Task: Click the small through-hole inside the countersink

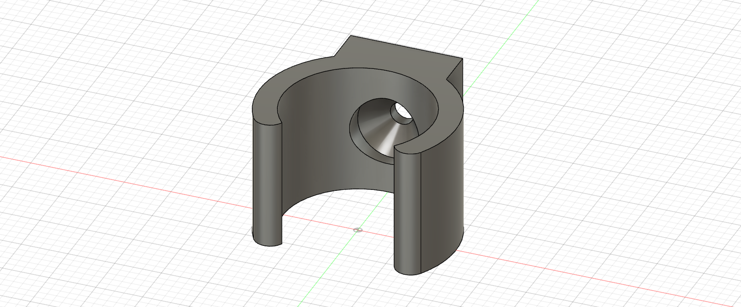Action: pos(401,111)
